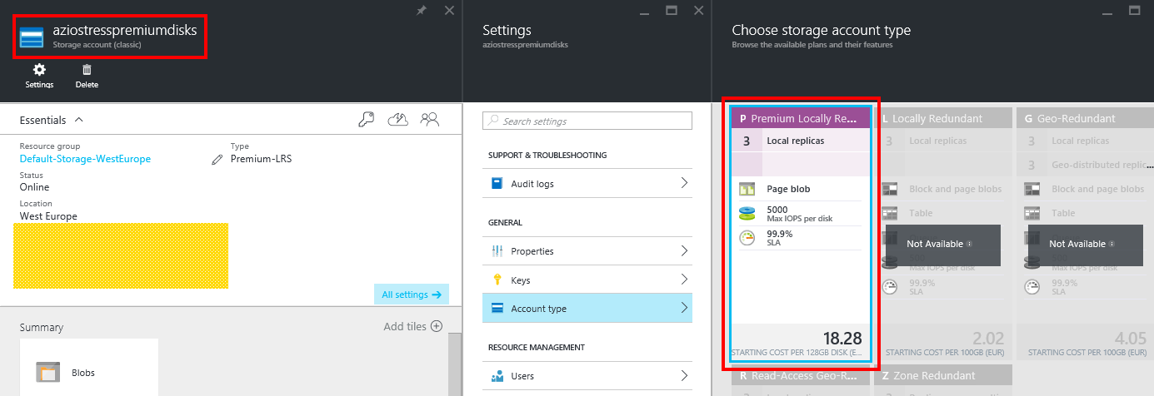Viewport: 1154px width, 396px height.
Task: Open Users setting
Action: [x=587, y=376]
